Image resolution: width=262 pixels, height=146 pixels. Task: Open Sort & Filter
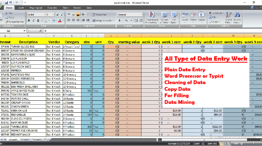228,18
